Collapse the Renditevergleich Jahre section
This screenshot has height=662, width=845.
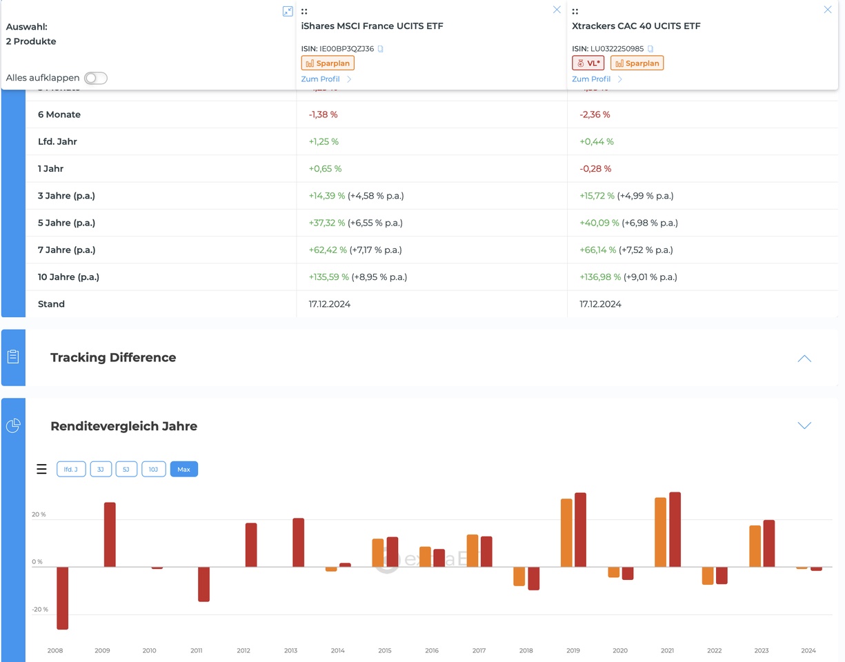point(804,425)
